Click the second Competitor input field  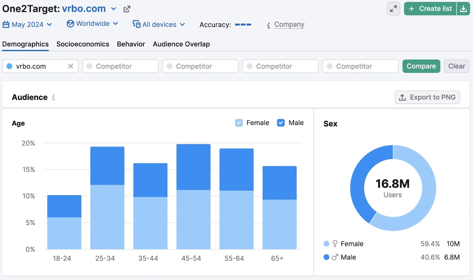(200, 66)
